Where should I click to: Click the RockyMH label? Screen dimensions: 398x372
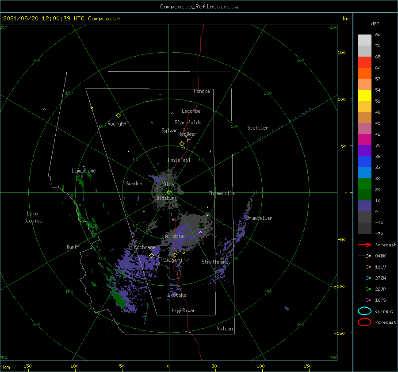click(x=117, y=124)
